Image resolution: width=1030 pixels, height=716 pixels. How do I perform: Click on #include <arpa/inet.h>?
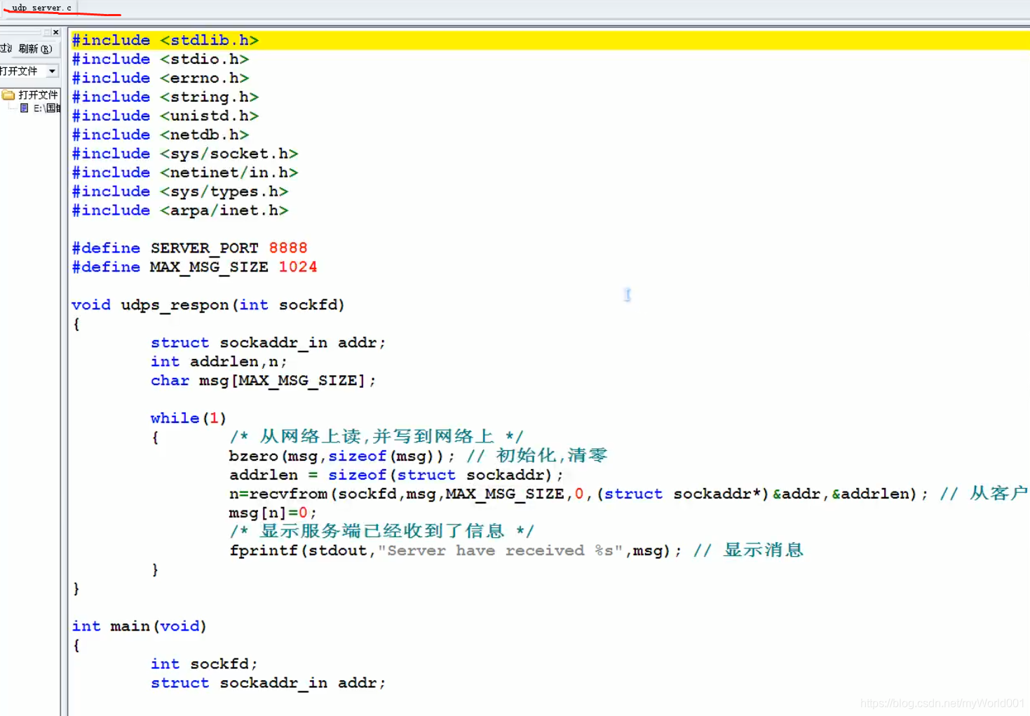(x=179, y=210)
